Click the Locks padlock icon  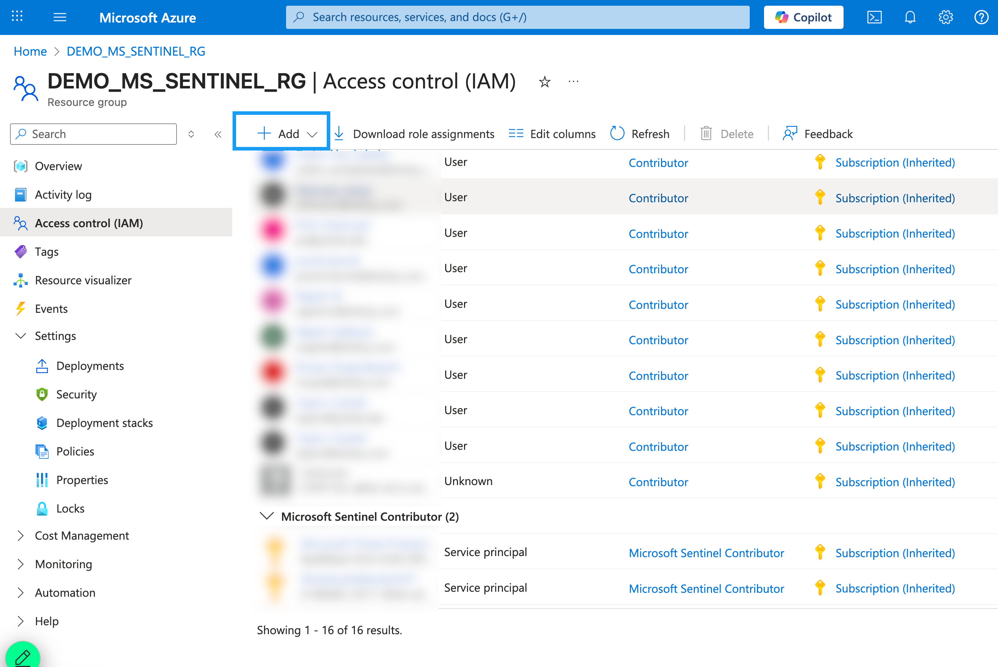42,508
